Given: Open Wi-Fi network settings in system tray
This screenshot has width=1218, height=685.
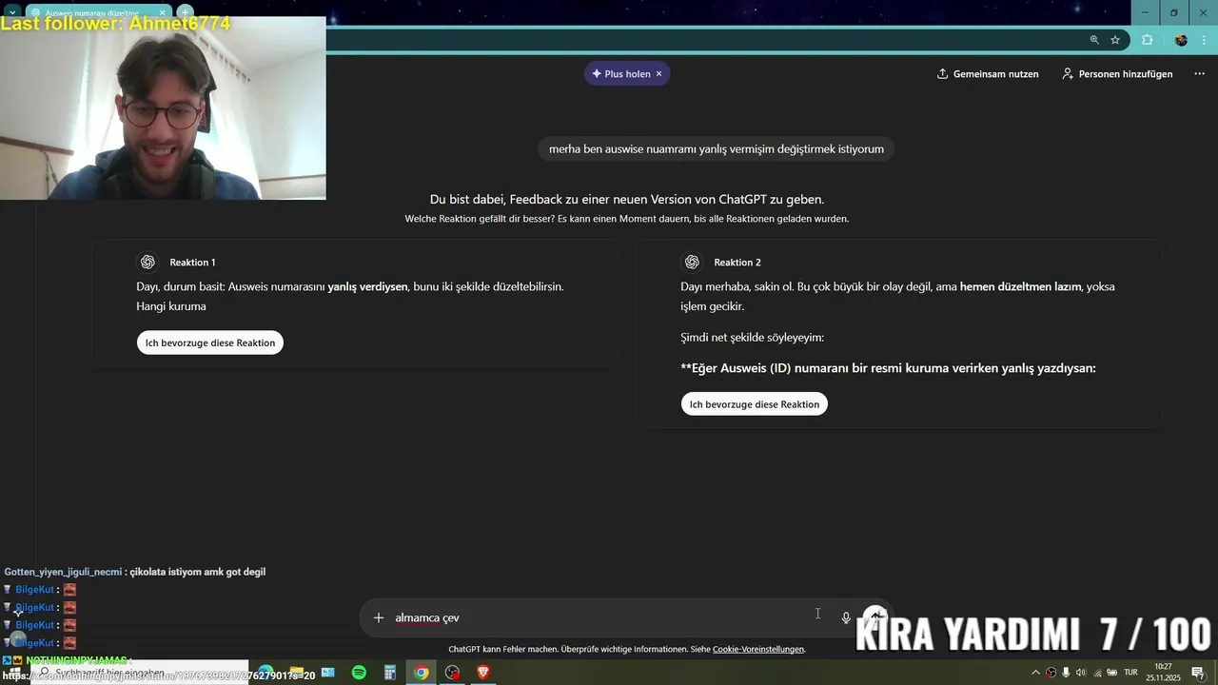Looking at the screenshot, I should point(1096,673).
